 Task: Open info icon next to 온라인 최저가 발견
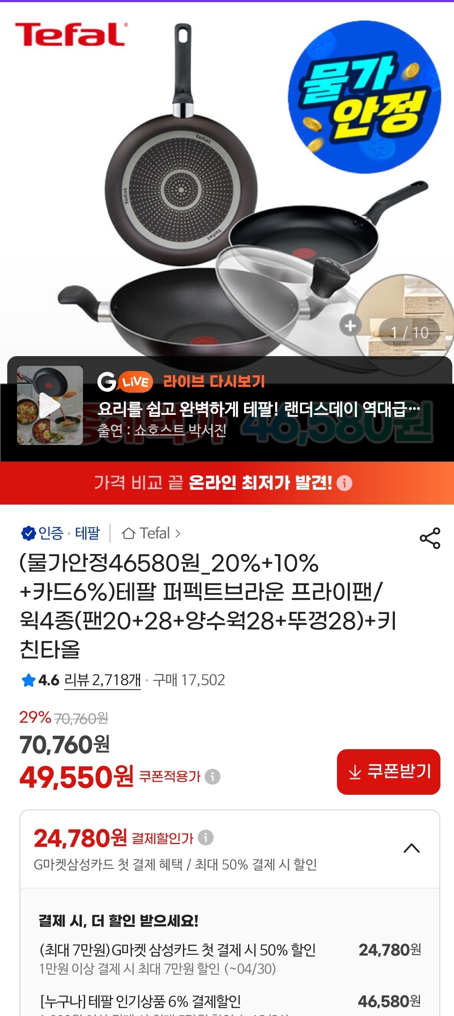click(x=344, y=483)
